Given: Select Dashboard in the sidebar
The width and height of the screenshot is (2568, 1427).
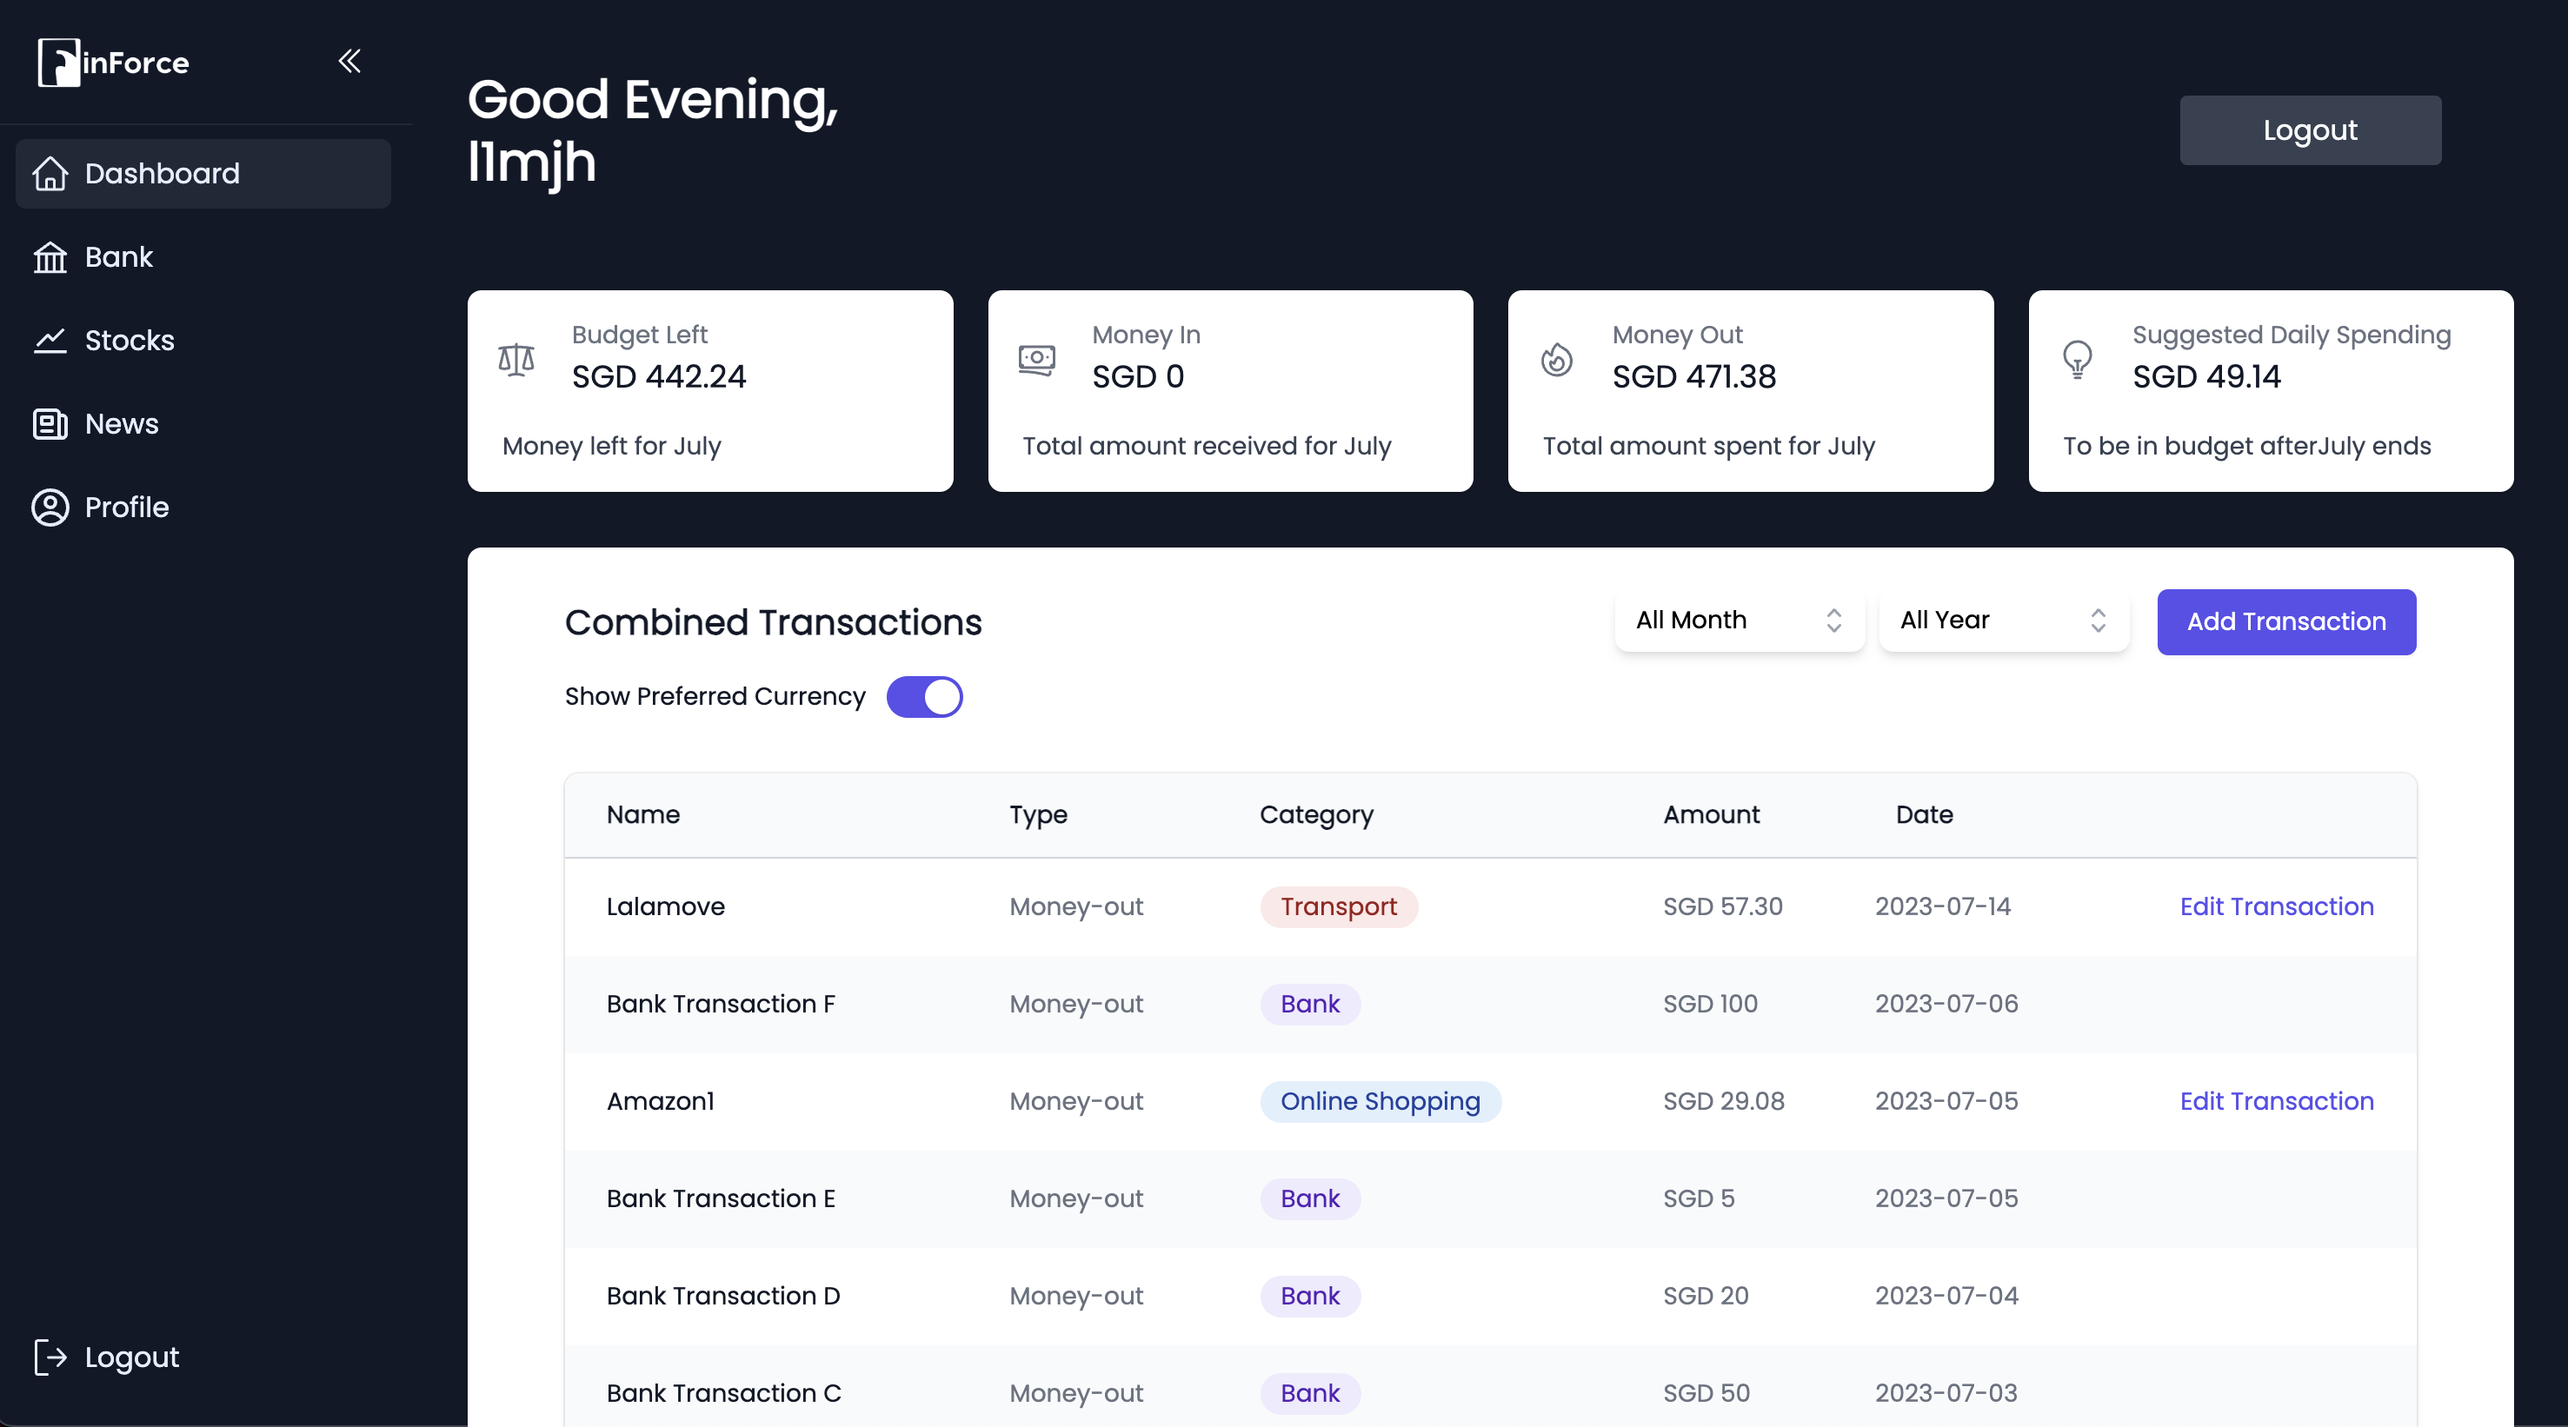Looking at the screenshot, I should click(162, 174).
